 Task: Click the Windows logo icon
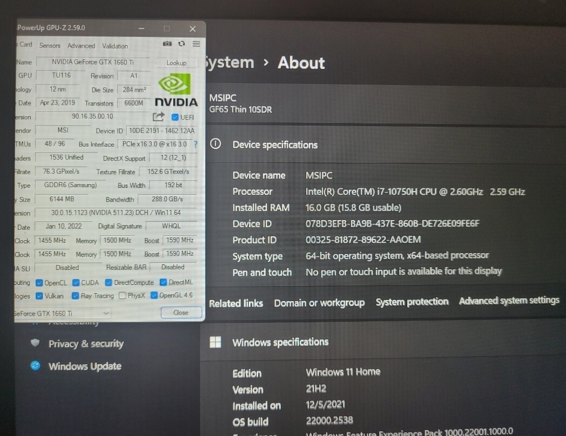(x=215, y=342)
